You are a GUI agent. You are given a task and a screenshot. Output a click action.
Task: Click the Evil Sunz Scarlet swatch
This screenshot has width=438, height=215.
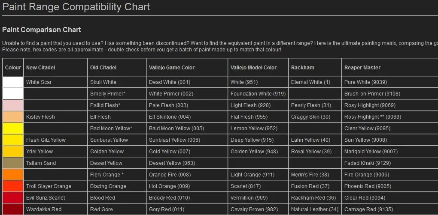[x=13, y=198]
